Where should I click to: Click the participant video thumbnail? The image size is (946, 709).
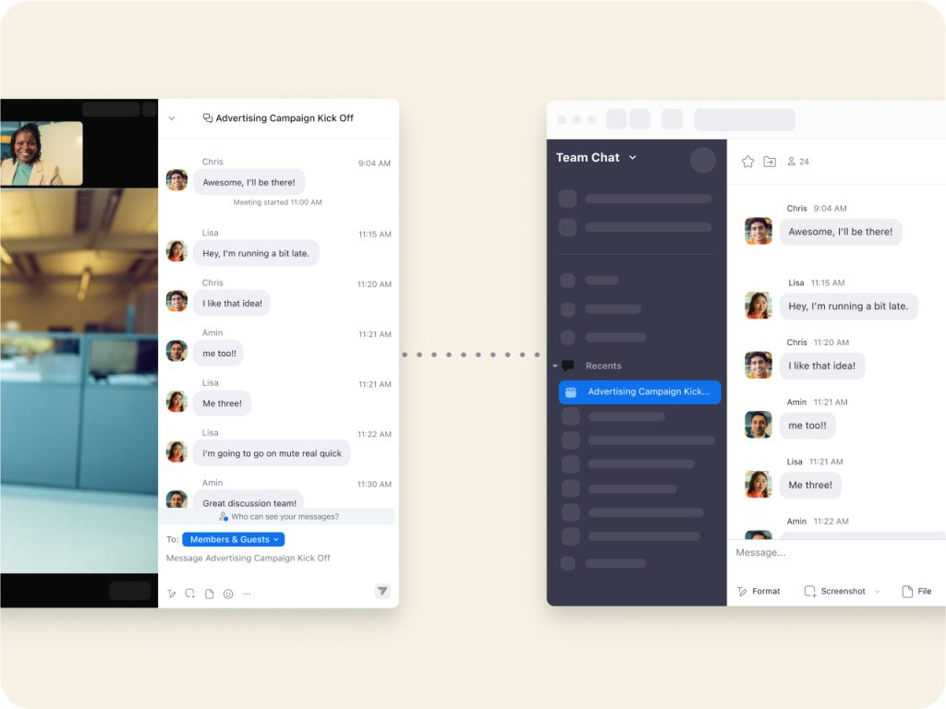[42, 153]
